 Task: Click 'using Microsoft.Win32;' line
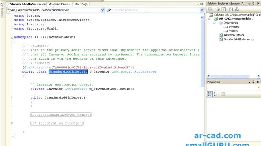(x=36, y=28)
